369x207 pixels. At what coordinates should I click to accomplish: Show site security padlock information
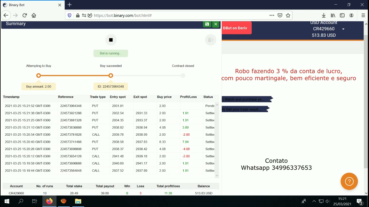pos(78,16)
